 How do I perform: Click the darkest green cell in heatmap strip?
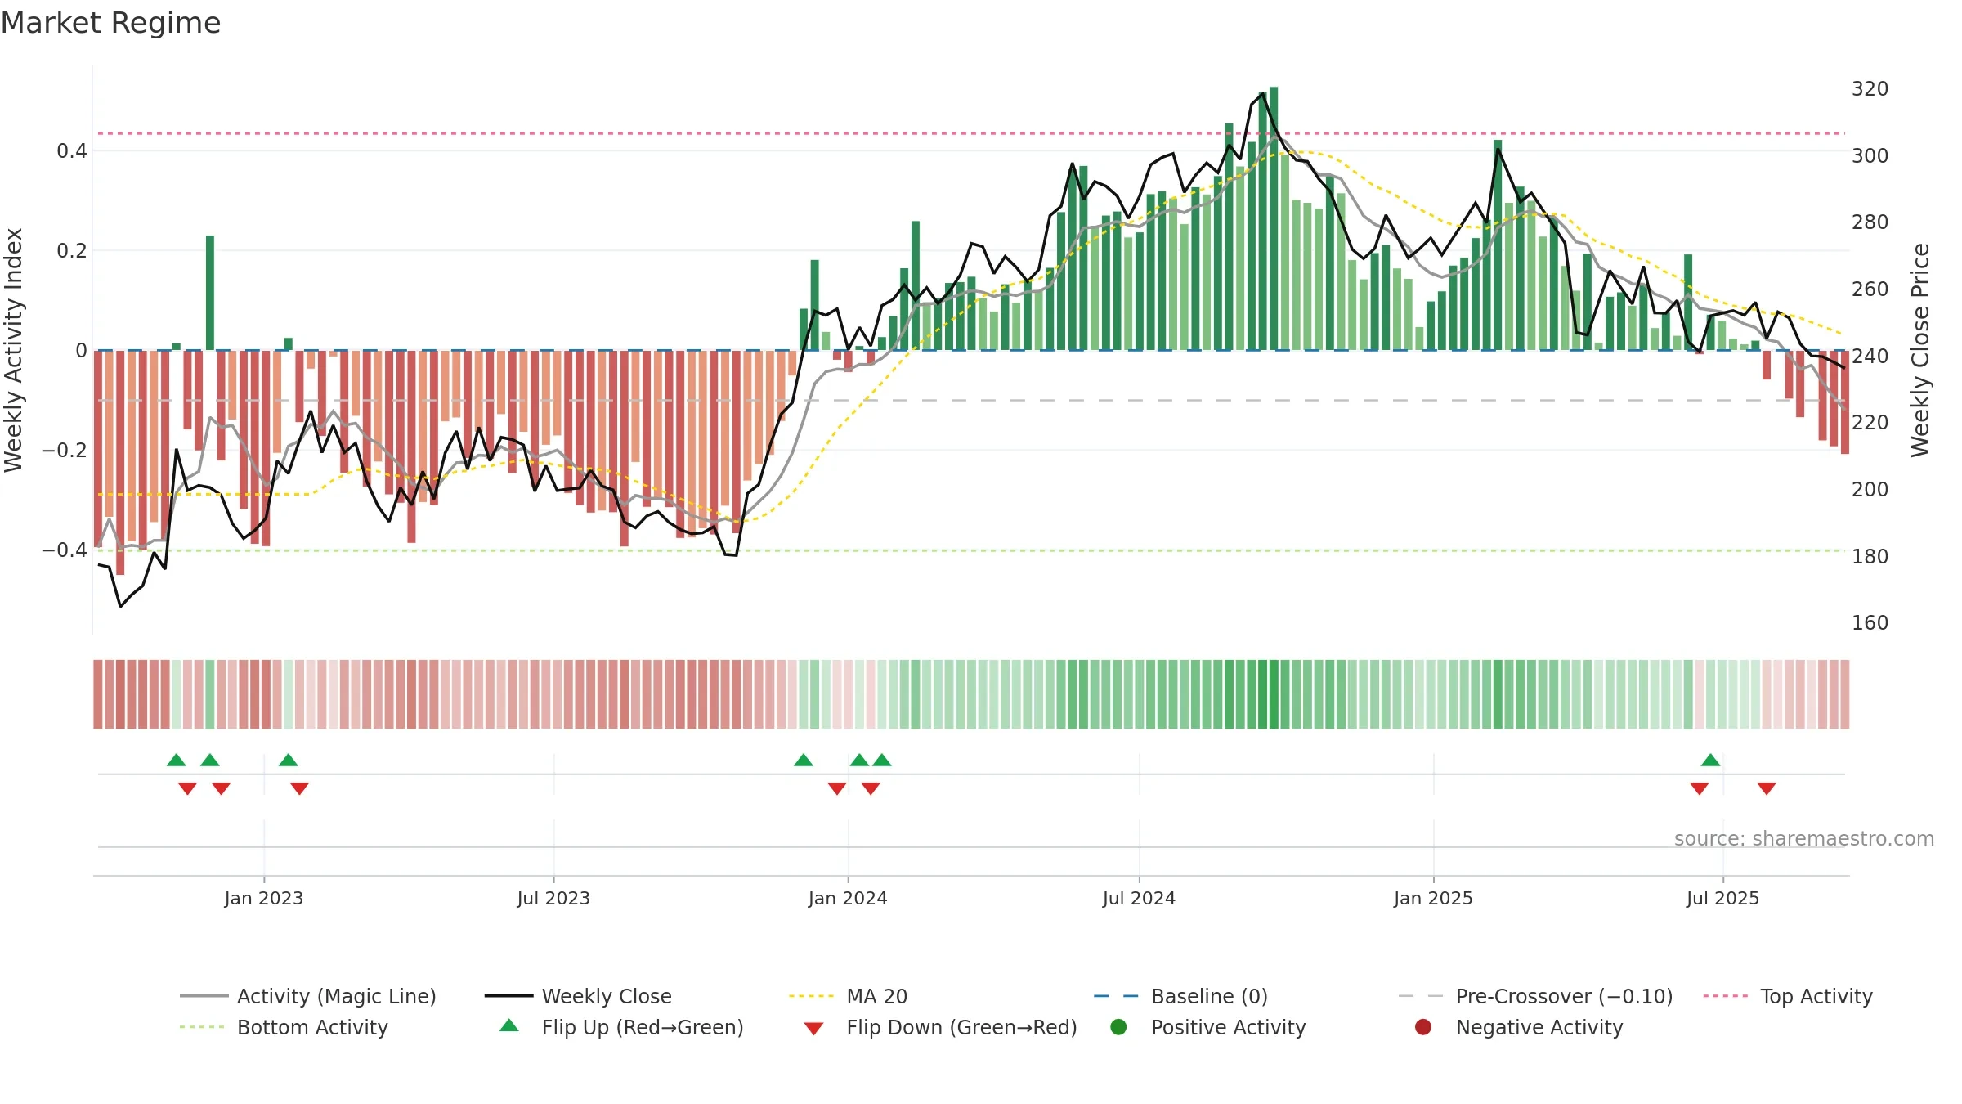[1274, 694]
